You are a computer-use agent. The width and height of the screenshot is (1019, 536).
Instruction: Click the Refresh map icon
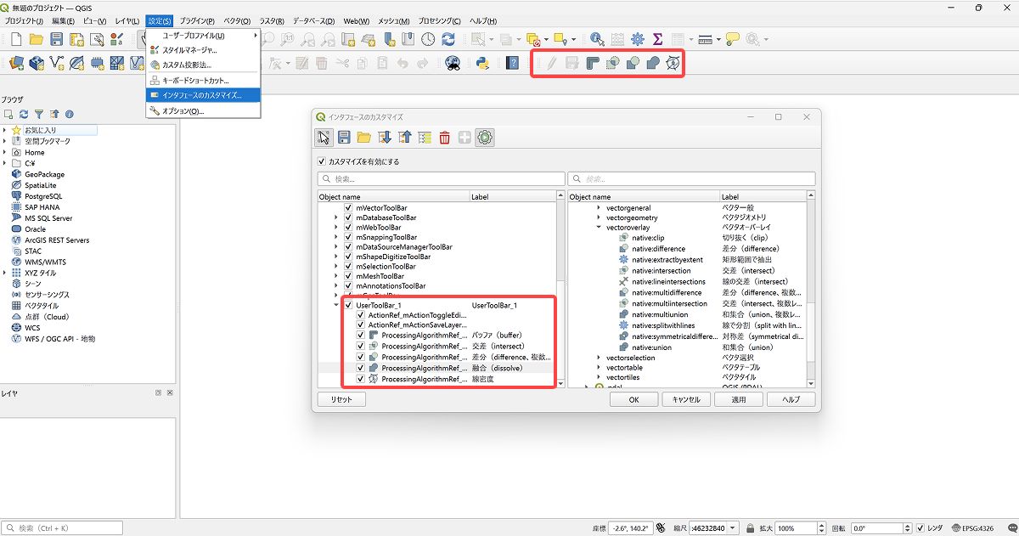coord(448,39)
